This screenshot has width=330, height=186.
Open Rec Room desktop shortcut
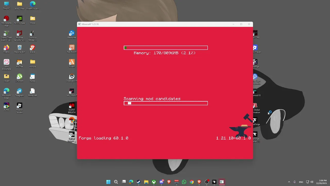(72, 49)
